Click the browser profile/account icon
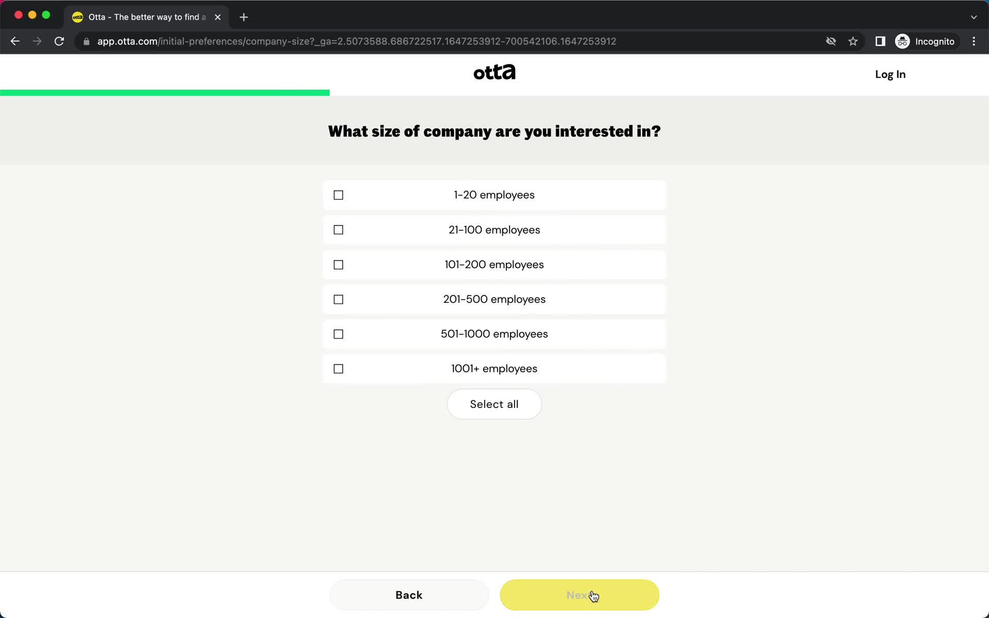This screenshot has width=989, height=618. [902, 41]
